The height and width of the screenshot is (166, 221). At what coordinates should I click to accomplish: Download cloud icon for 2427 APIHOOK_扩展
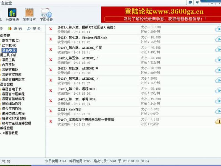(x=218, y=50)
